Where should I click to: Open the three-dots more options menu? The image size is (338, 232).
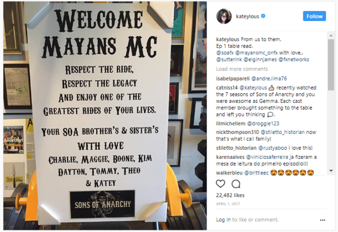coord(323,220)
